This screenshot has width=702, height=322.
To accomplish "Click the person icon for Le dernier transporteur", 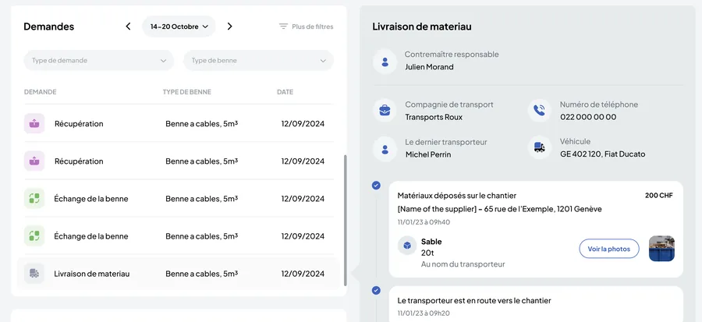I will [385, 149].
